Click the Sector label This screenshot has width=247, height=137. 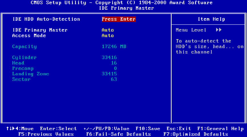point(21,79)
